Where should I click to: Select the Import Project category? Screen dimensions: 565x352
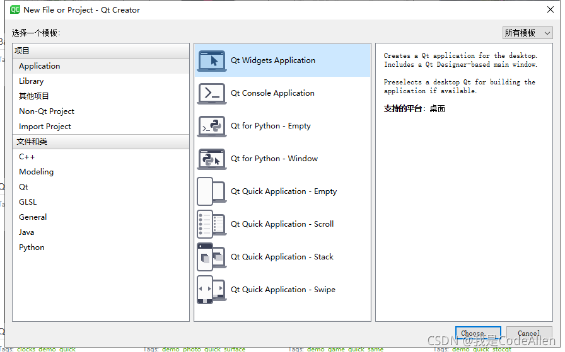pyautogui.click(x=101, y=127)
